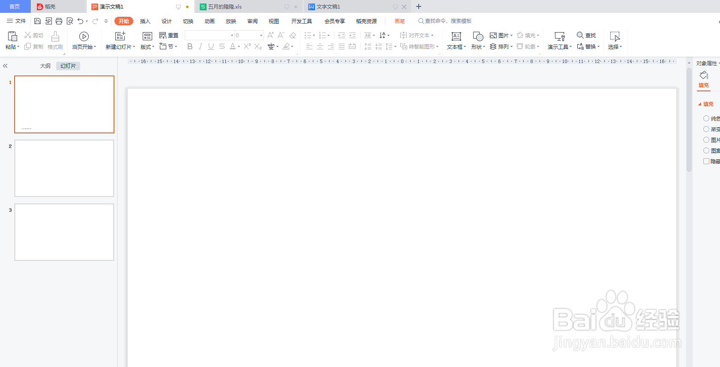Select the gradient fill (渐变) radio button

click(x=706, y=129)
